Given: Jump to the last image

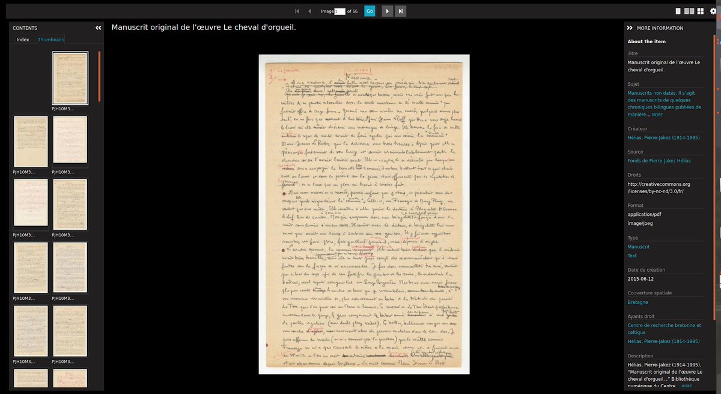Looking at the screenshot, I should click(401, 11).
